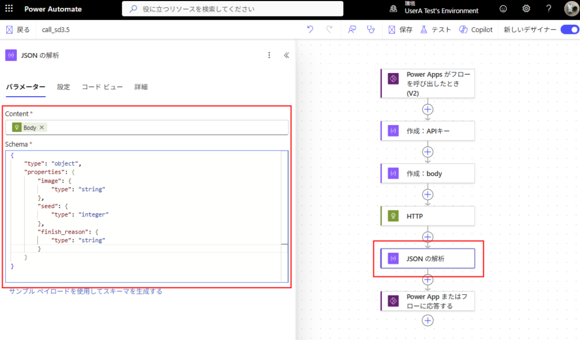Click the undo arrow in toolbar

click(310, 29)
